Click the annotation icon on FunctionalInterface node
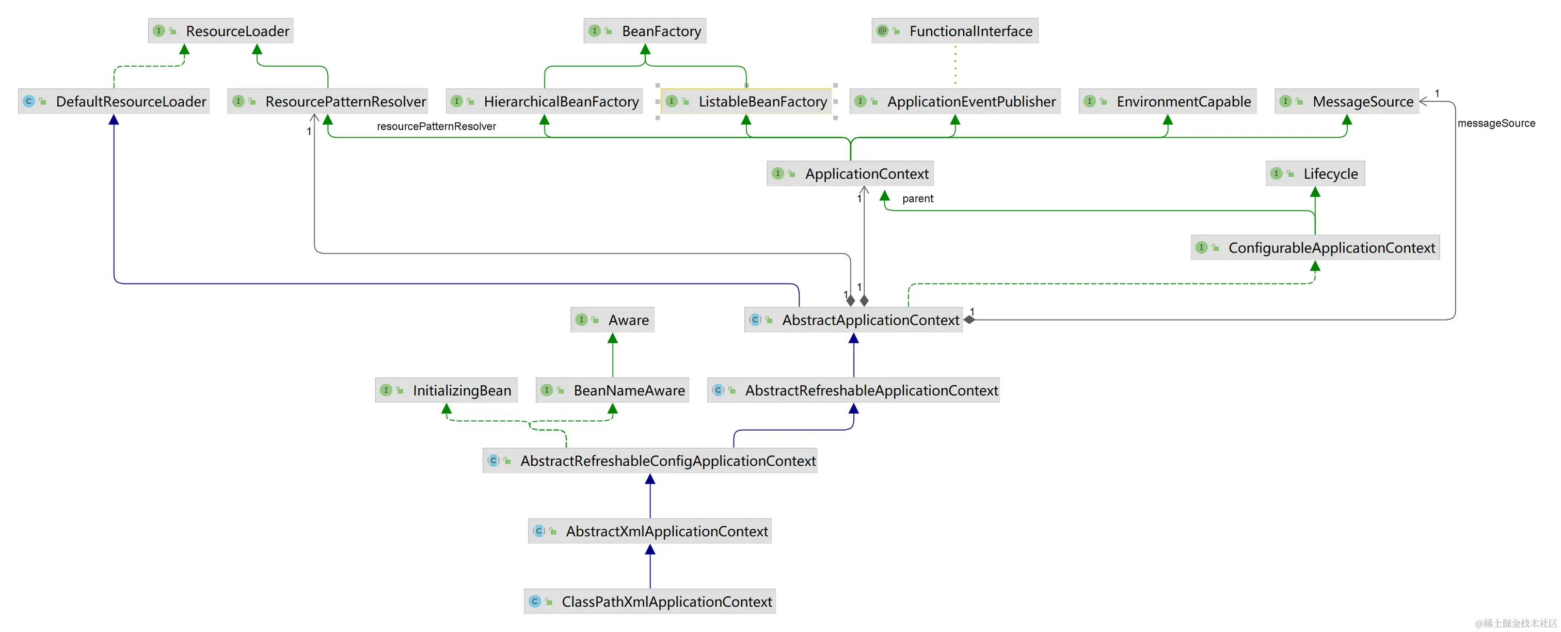Screen dimensions: 1561x632 click(x=882, y=31)
